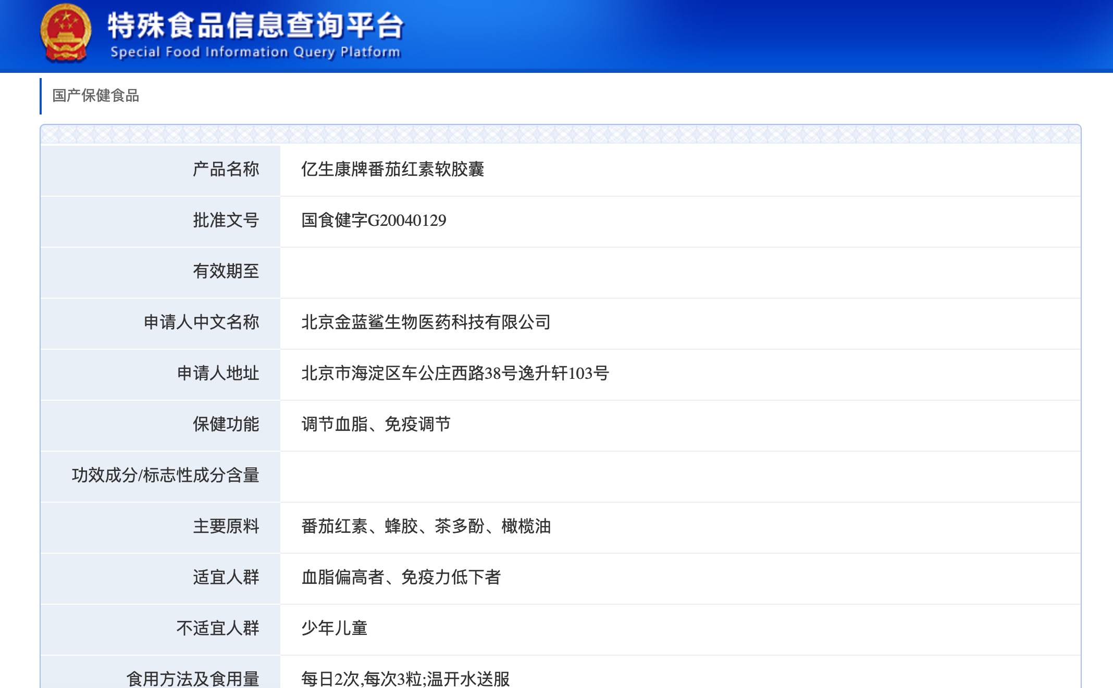Click the 有效期至 label
The width and height of the screenshot is (1113, 688).
[x=226, y=271]
